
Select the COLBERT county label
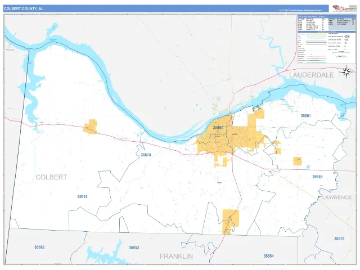click(x=51, y=177)
